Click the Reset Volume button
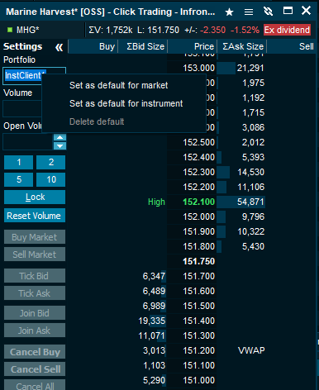The height and width of the screenshot is (390, 319). [x=35, y=216]
